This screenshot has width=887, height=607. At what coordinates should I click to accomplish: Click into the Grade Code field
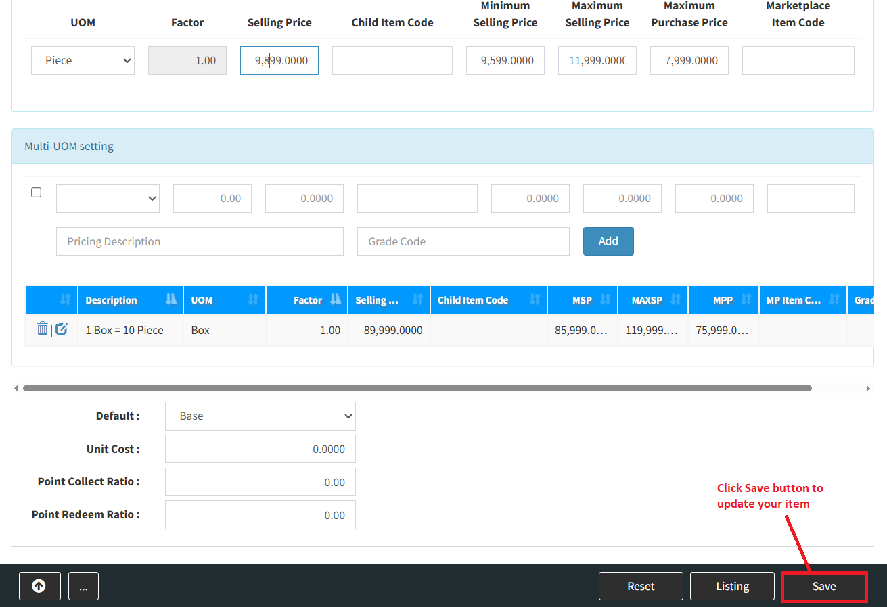pyautogui.click(x=463, y=241)
